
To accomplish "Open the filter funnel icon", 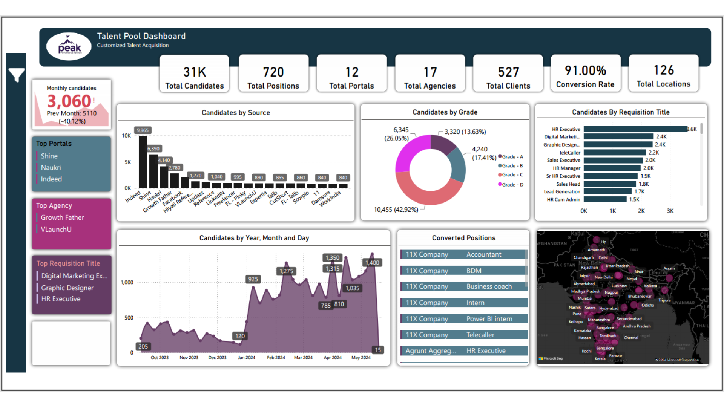I will coord(16,75).
